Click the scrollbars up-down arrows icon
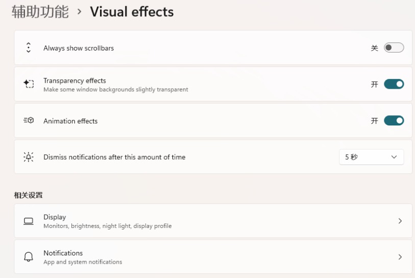The height and width of the screenshot is (278, 415). (29, 47)
